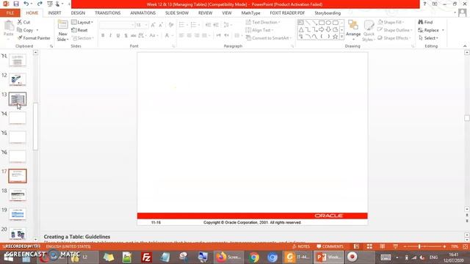Click the Copy command in Clipboard
Screen dimensions: 470x264
pyautogui.click(x=26, y=30)
